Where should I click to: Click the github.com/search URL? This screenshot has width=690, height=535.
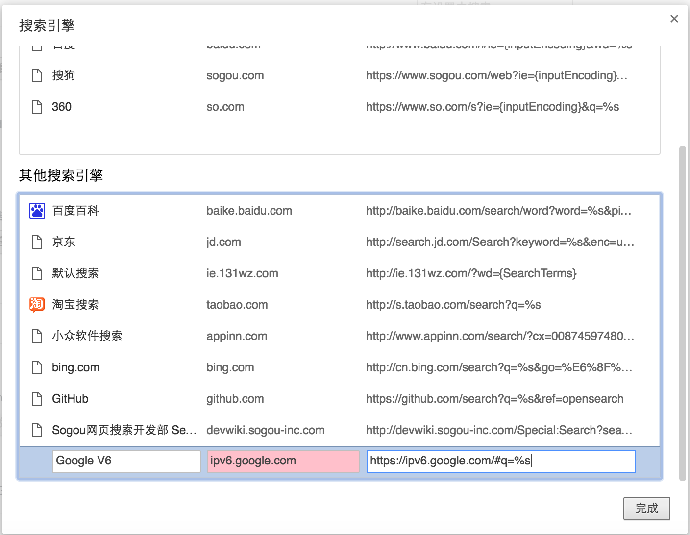pos(495,399)
